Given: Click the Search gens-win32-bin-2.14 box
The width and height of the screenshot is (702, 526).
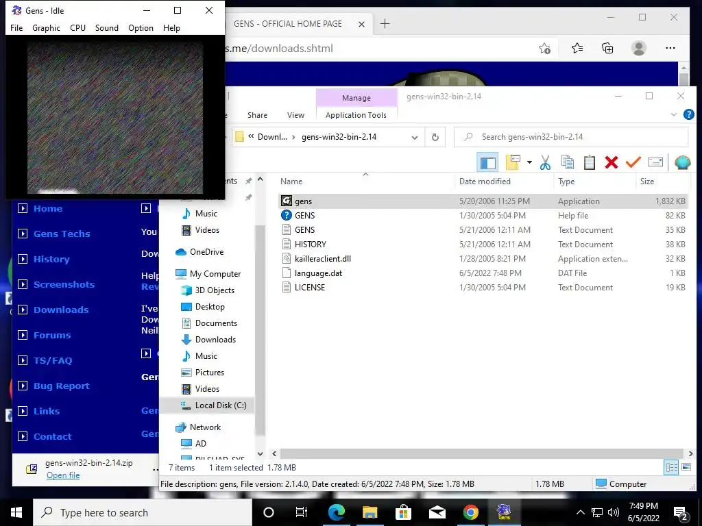Looking at the screenshot, I should coord(571,137).
